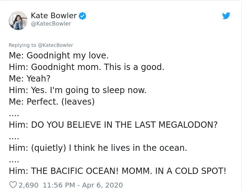242x190 pixels.
Task: Click the "Me: Perfect. (leaves)" line
Action: [52, 101]
